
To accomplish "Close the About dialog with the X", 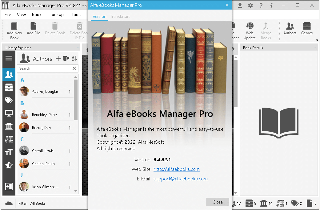I will point(227,5).
